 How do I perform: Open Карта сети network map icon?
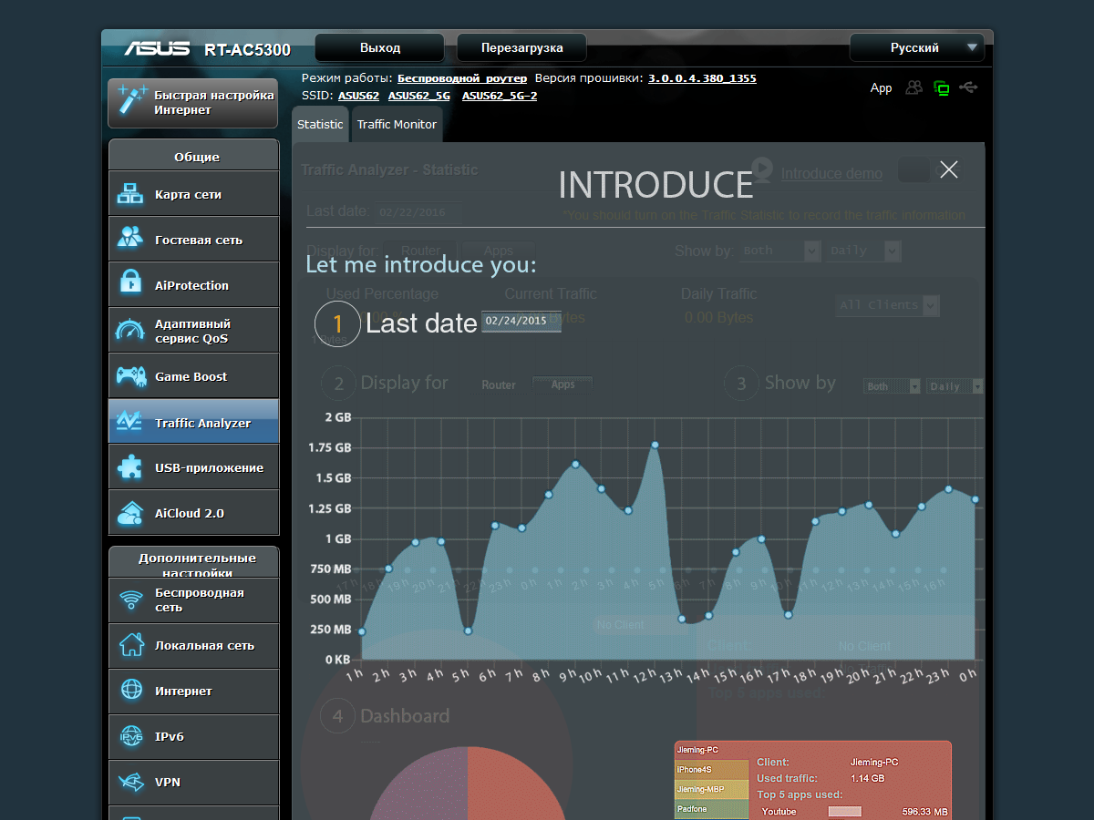click(x=130, y=194)
